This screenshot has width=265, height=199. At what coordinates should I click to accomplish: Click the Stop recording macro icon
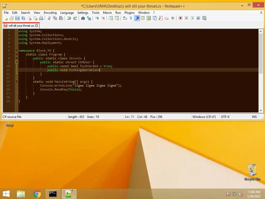(186, 18)
